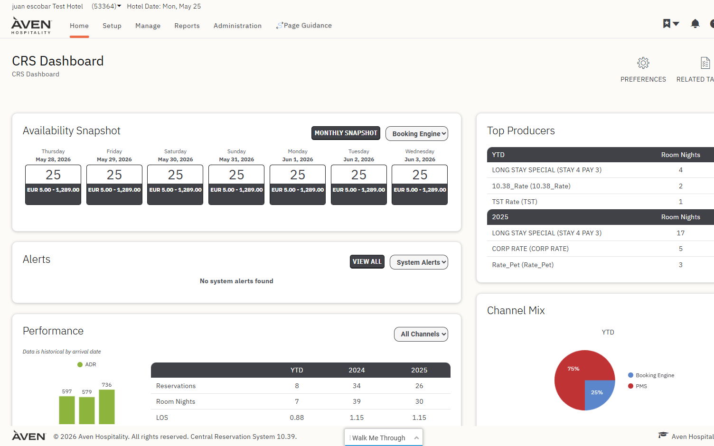Open the System Alerts dropdown
The width and height of the screenshot is (714, 446).
coord(419,262)
